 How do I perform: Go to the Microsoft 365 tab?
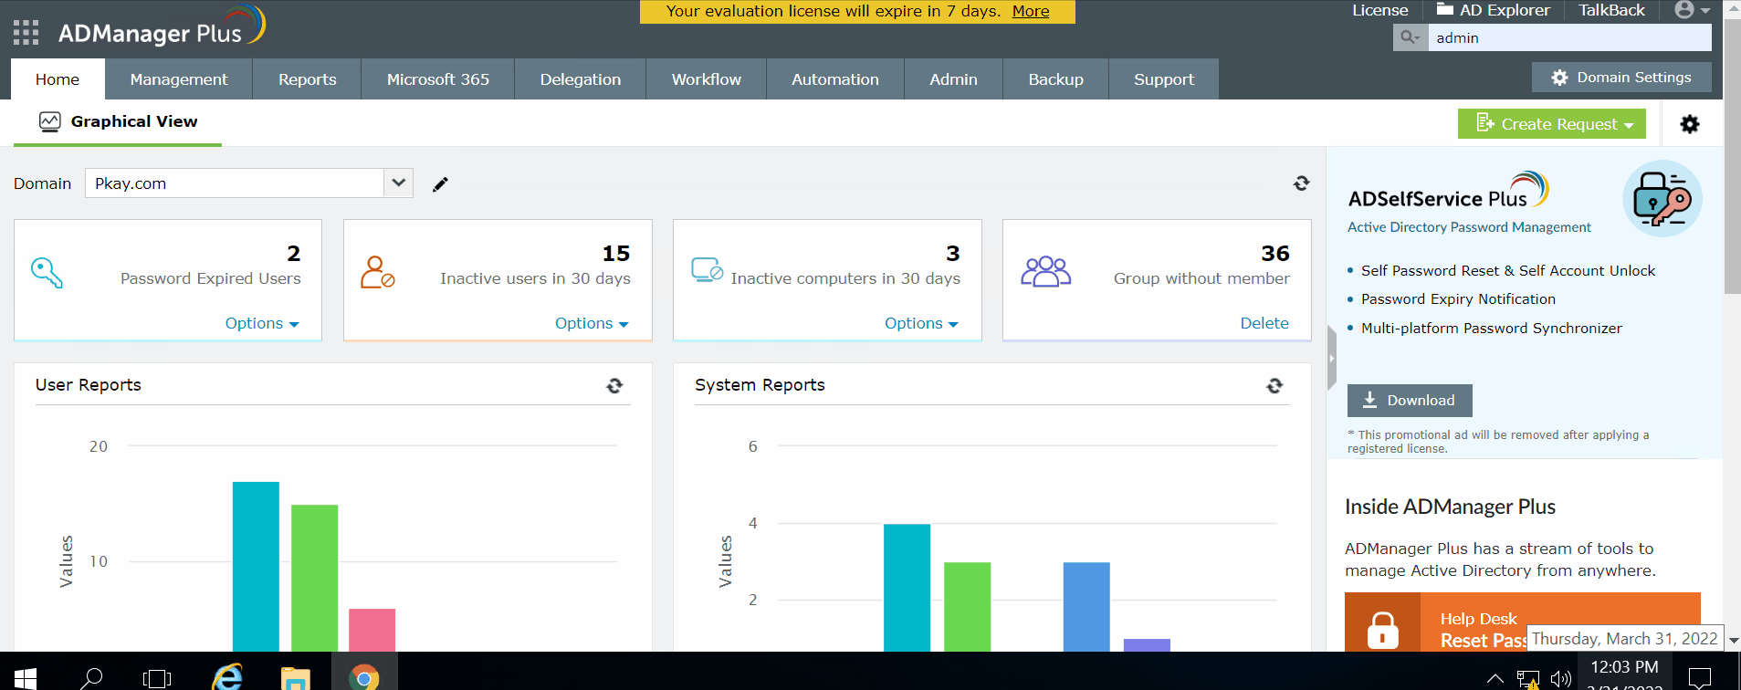(x=438, y=79)
